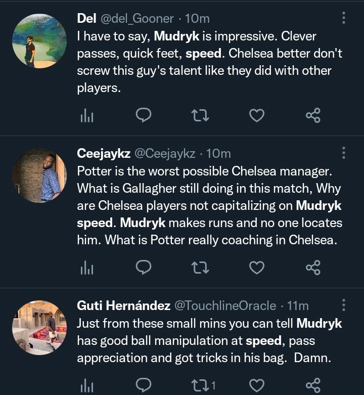Viewport: 364px width, 395px height.
Task: Reply to Del's tweet
Action: [144, 116]
